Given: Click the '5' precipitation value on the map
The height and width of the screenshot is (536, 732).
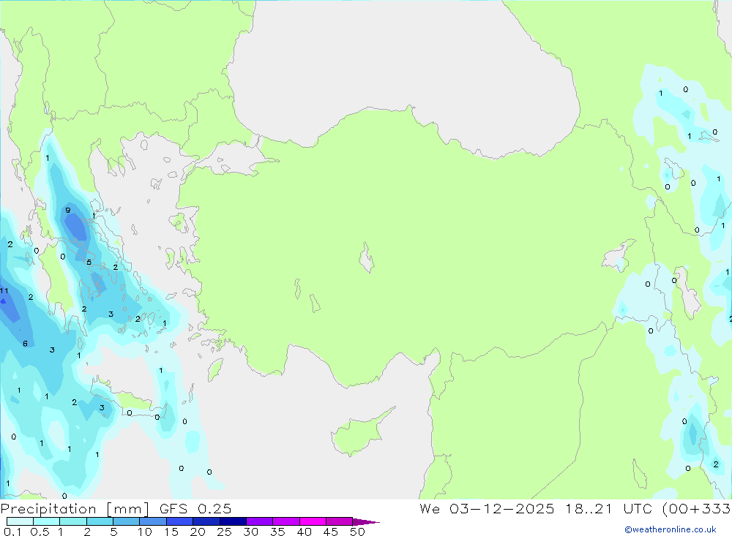Looking at the screenshot, I should click(89, 263).
